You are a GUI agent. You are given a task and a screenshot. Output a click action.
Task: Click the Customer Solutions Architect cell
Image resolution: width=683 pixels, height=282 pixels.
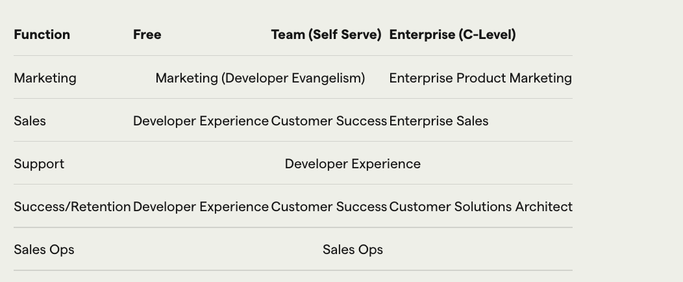(x=480, y=207)
